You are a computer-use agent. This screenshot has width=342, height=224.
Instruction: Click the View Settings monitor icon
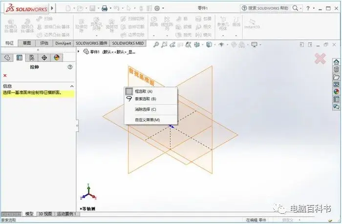[x=255, y=45]
